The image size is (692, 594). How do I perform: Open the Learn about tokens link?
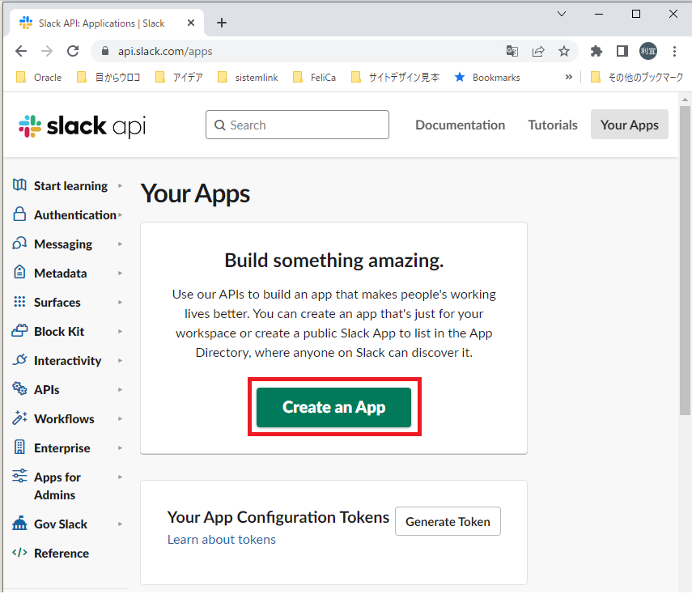click(x=221, y=539)
